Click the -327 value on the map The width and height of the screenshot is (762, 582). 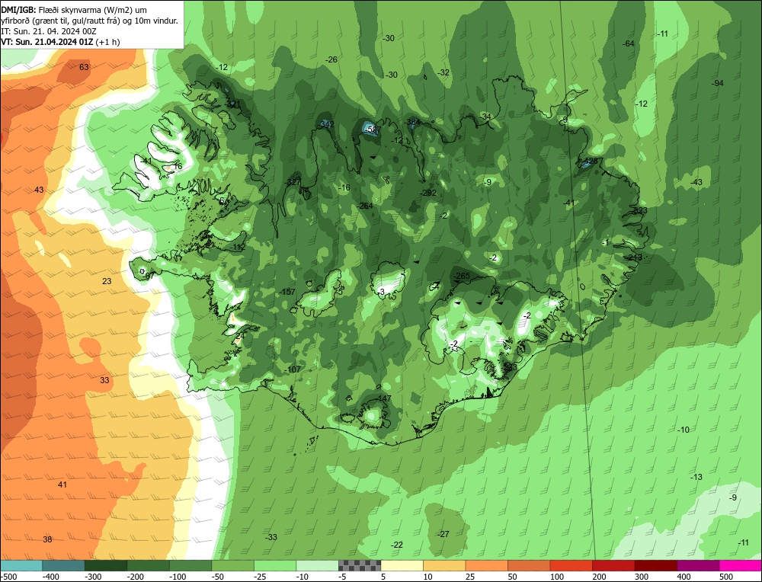pos(293,182)
